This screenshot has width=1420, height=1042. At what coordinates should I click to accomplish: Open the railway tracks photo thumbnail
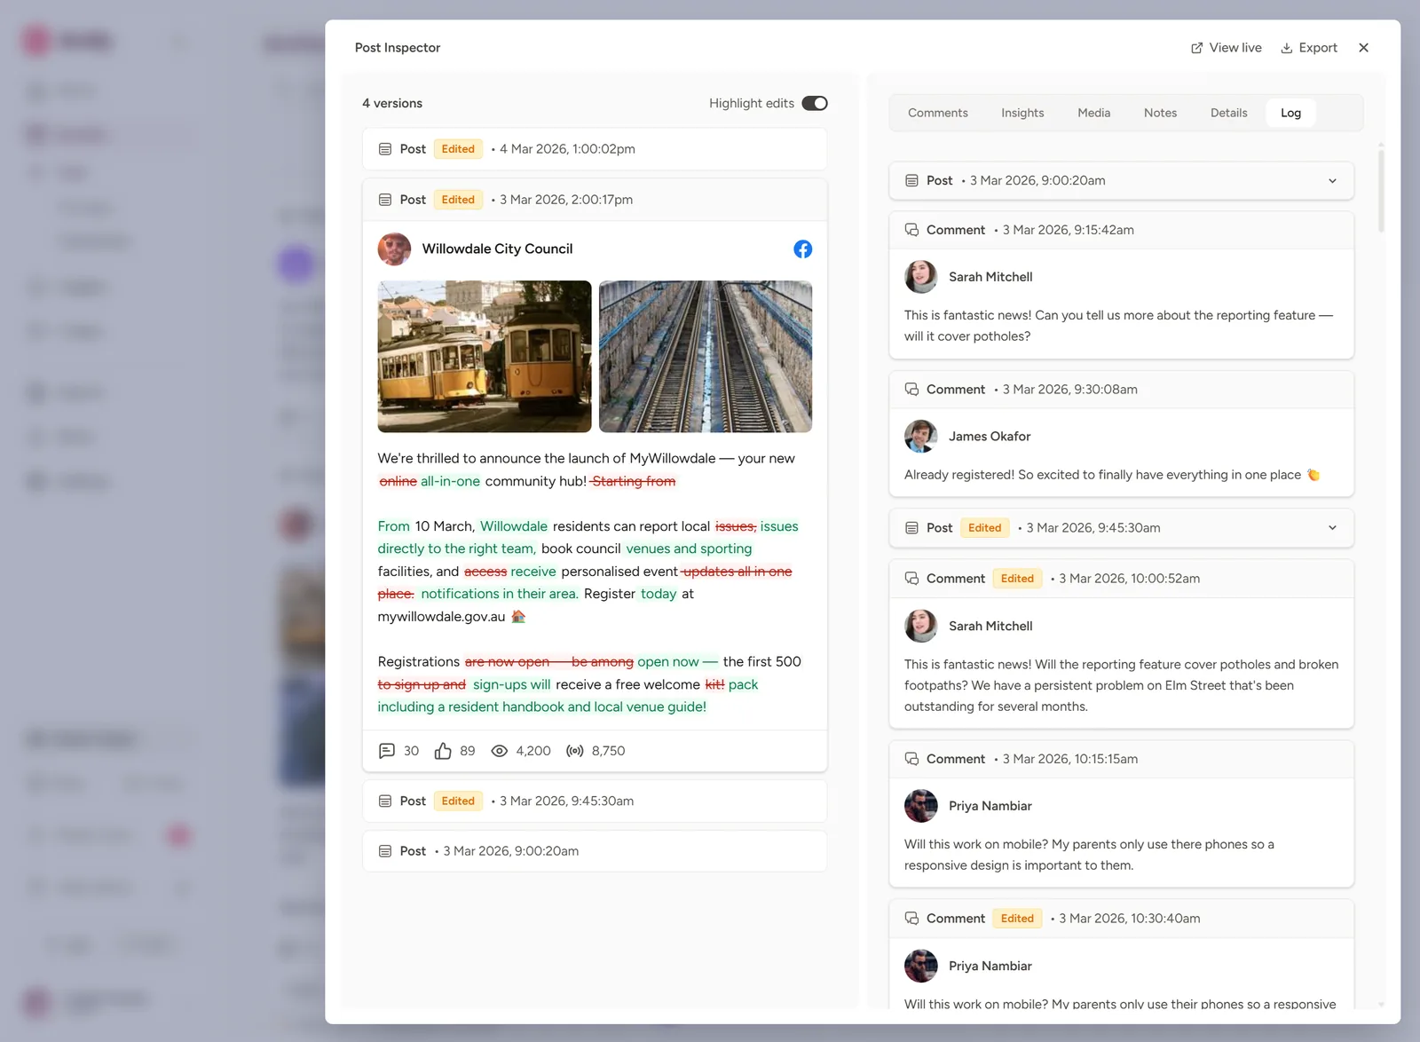706,357
